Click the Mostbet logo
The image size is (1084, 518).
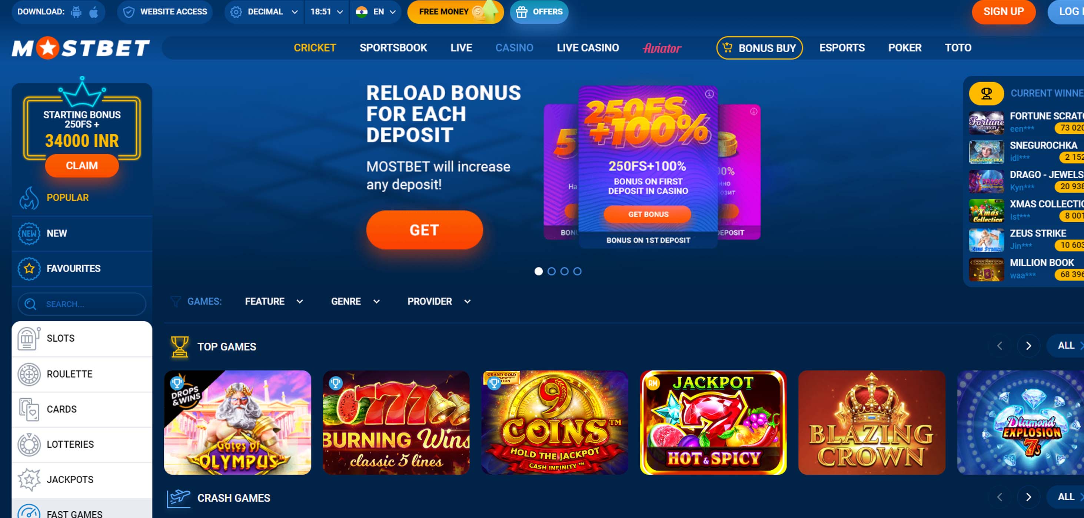[81, 47]
